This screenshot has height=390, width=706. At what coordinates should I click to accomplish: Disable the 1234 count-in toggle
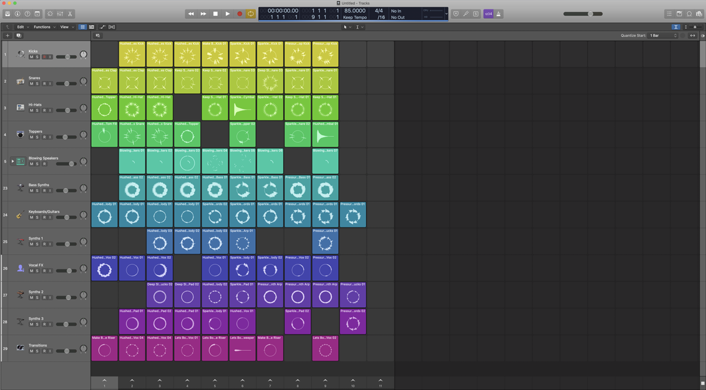tap(489, 14)
